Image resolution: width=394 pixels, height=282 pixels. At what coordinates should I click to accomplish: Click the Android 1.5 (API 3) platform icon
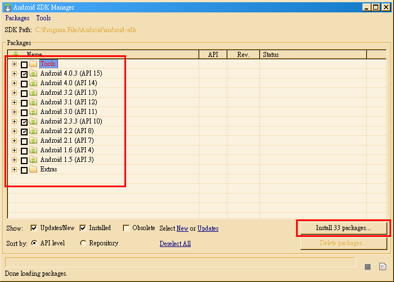click(33, 160)
